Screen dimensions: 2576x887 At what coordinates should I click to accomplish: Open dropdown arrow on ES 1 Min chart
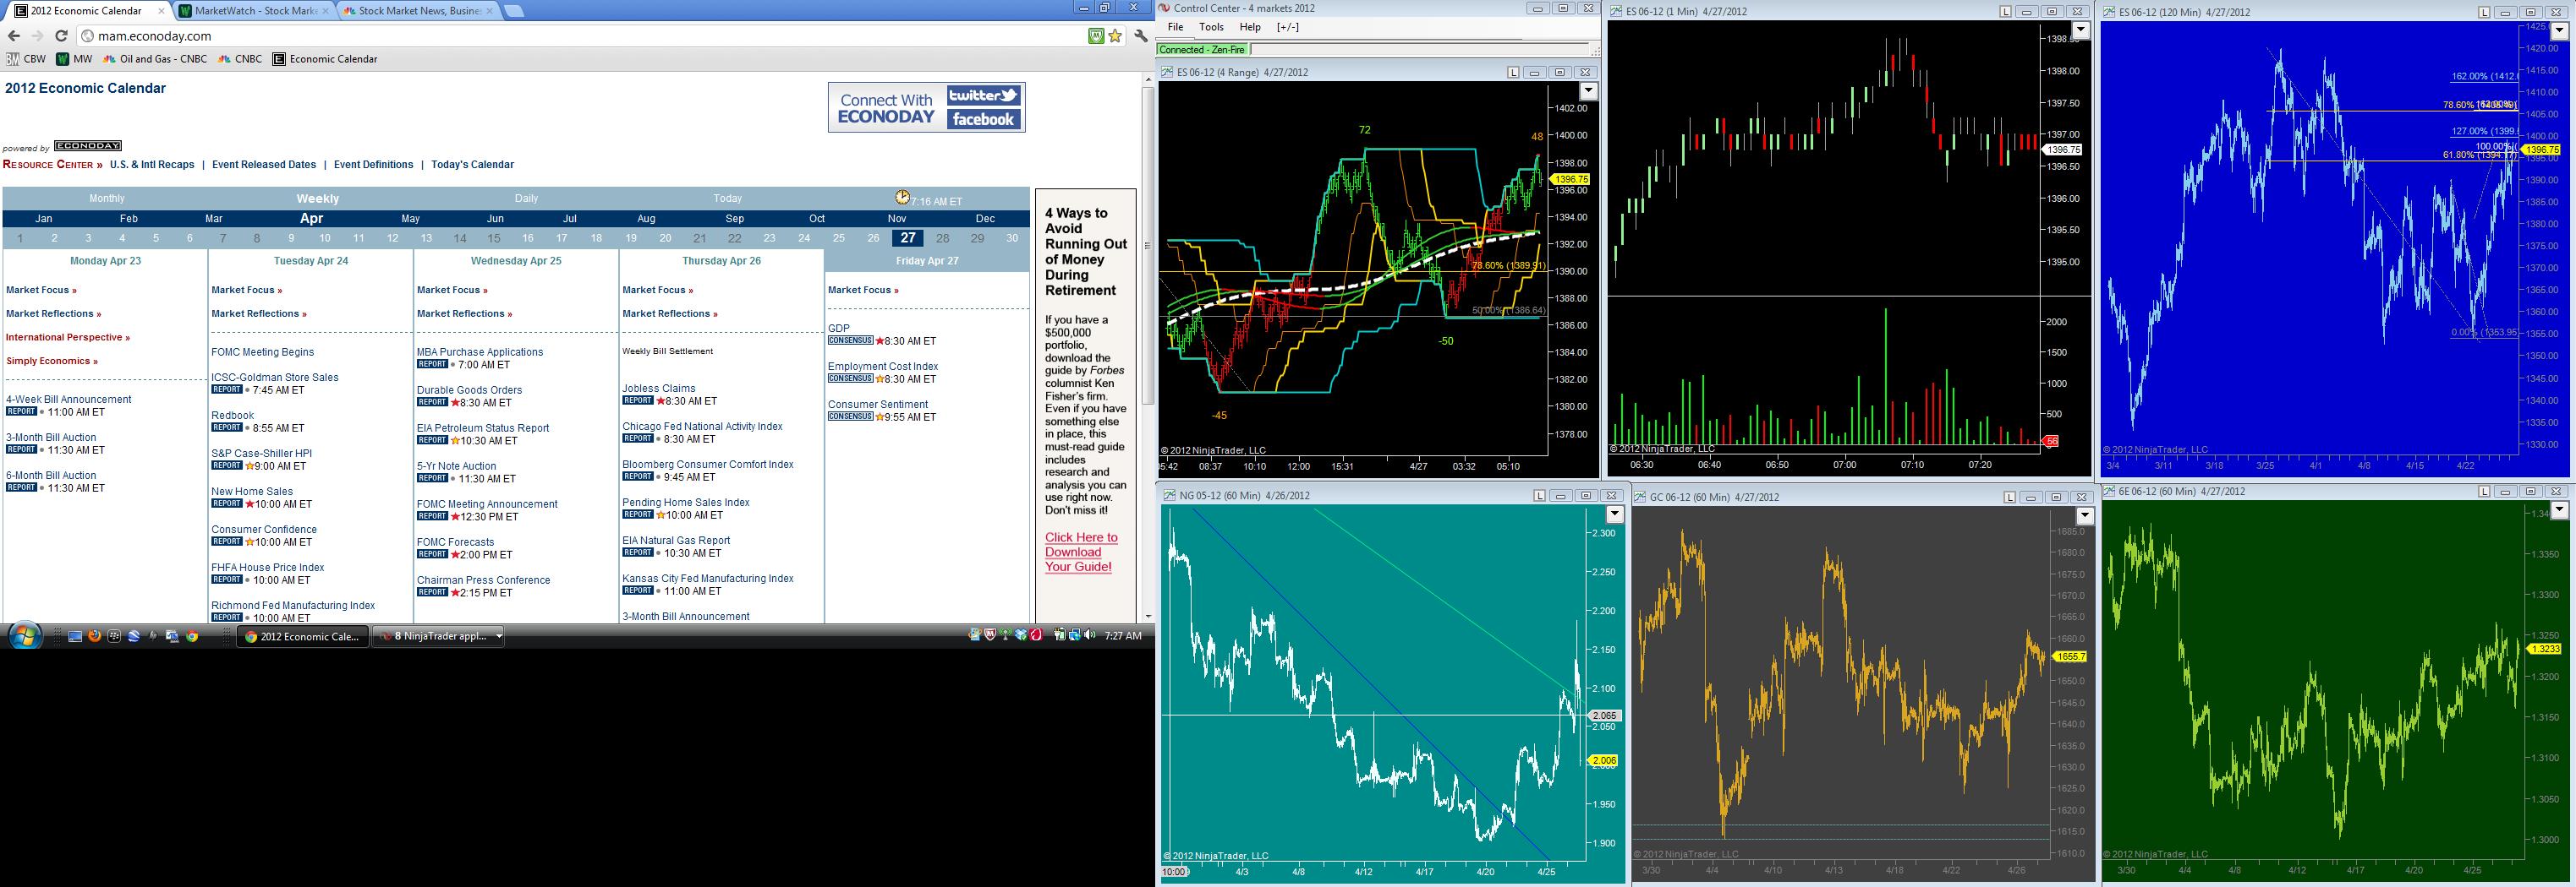2080,30
